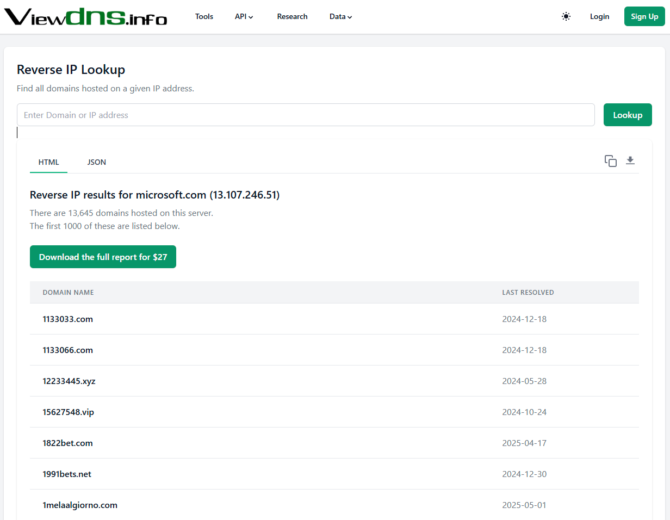670x520 pixels.
Task: Expand the Data dropdown menu
Action: [x=340, y=16]
